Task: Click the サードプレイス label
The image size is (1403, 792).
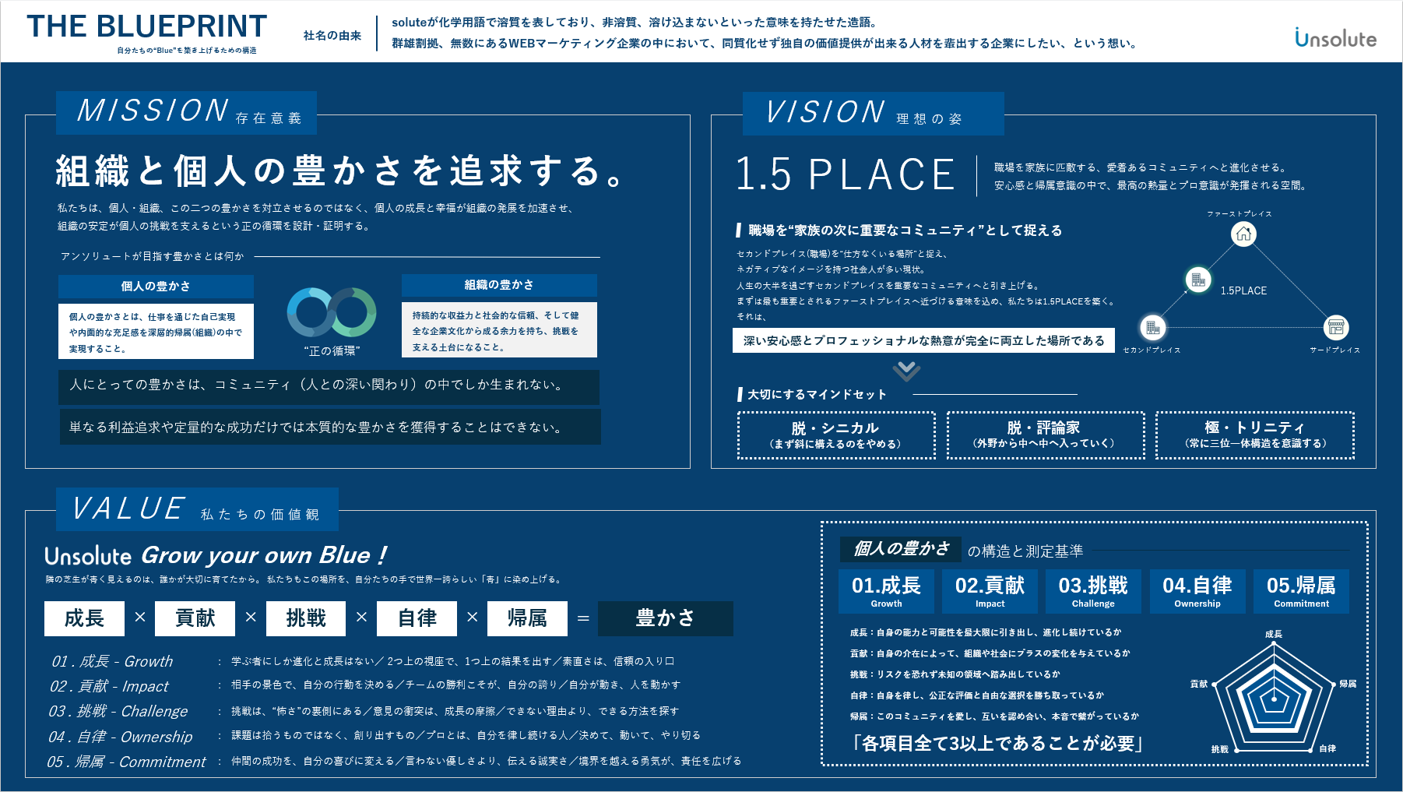Action: coord(1335,350)
